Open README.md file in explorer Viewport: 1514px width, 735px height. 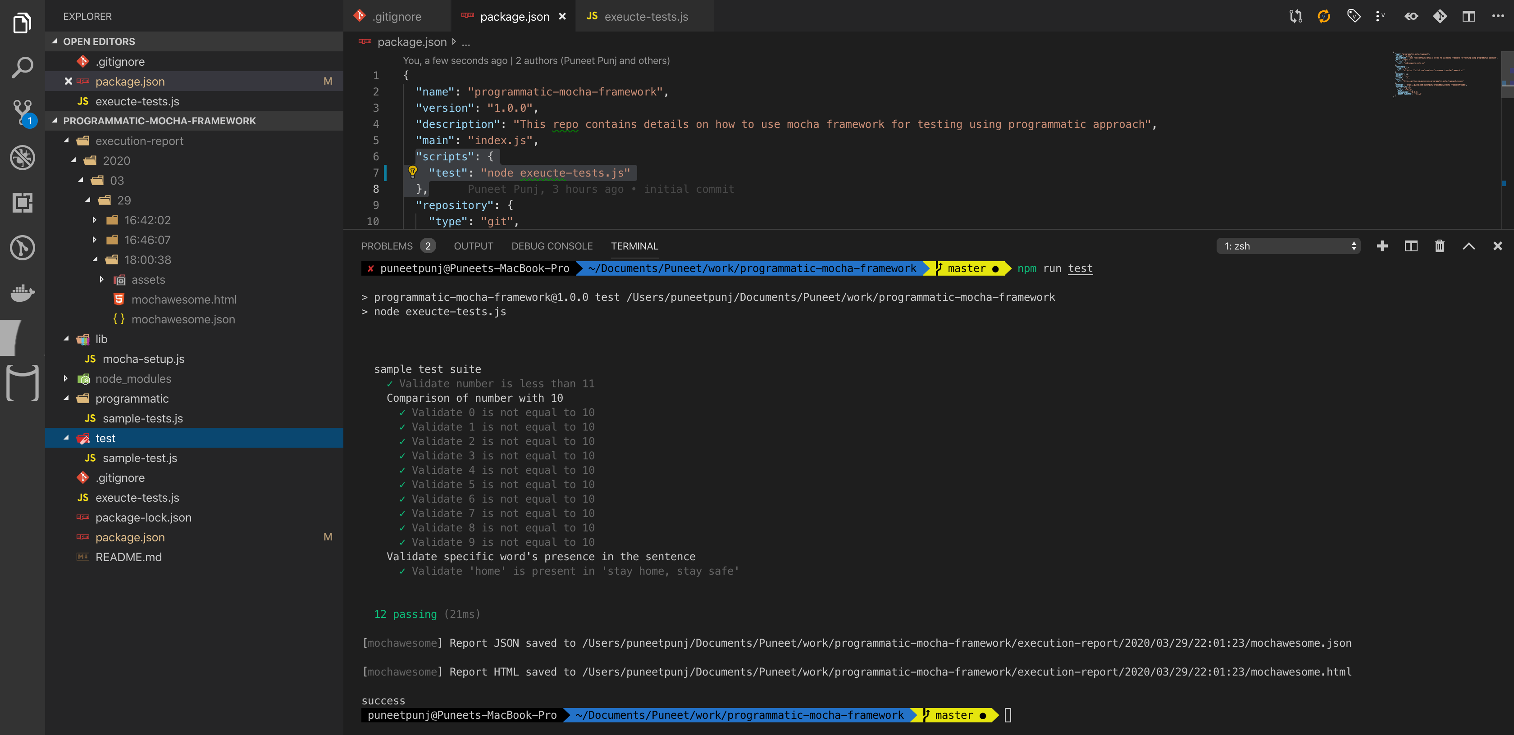coord(128,557)
